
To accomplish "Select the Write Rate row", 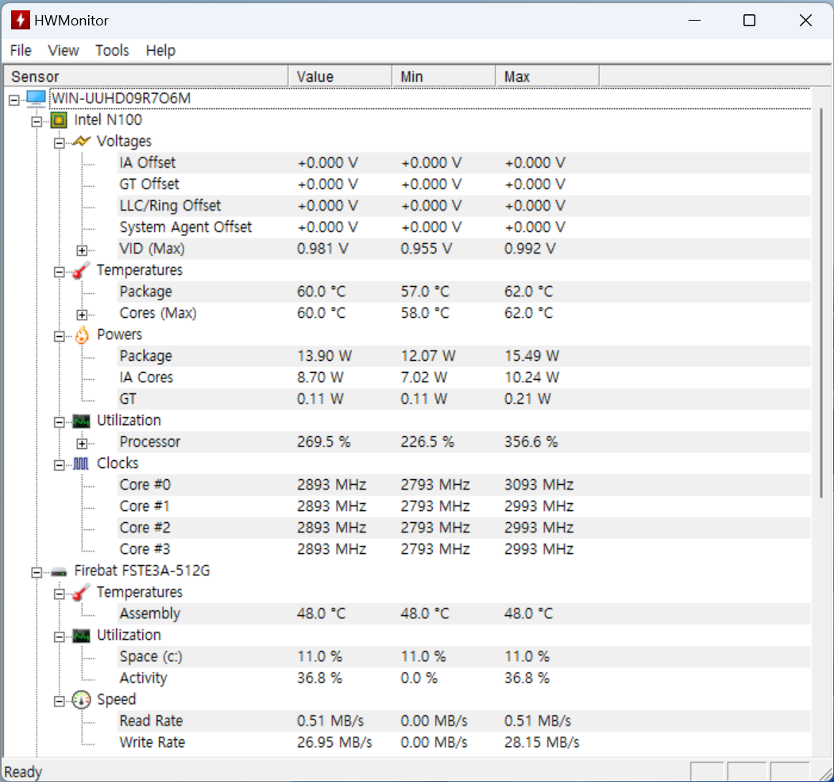I will pyautogui.click(x=463, y=742).
